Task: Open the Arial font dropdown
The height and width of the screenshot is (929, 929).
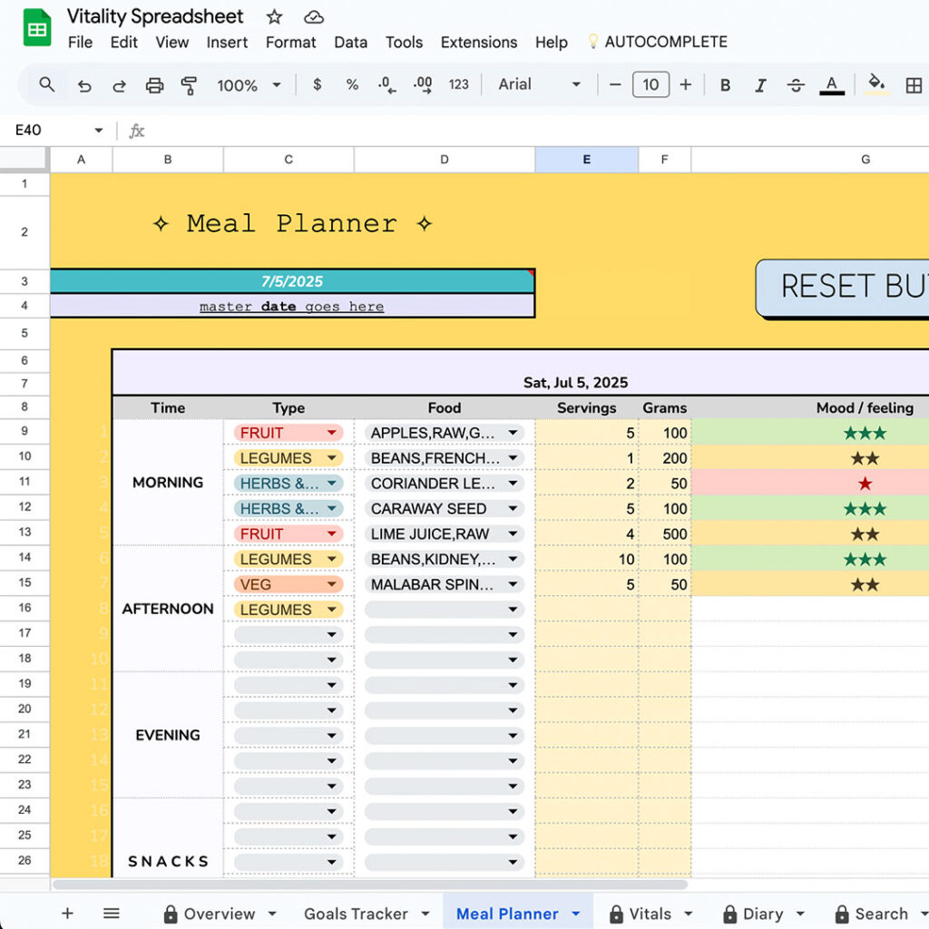Action: pos(539,84)
